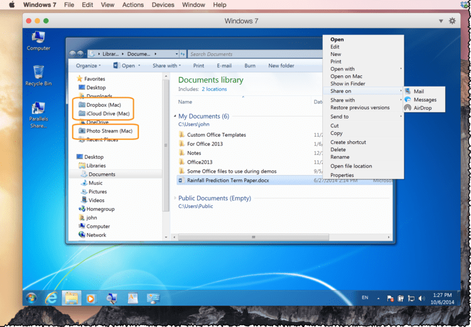Open the Apple menu icon
471x327 pixels.
click(x=12, y=5)
